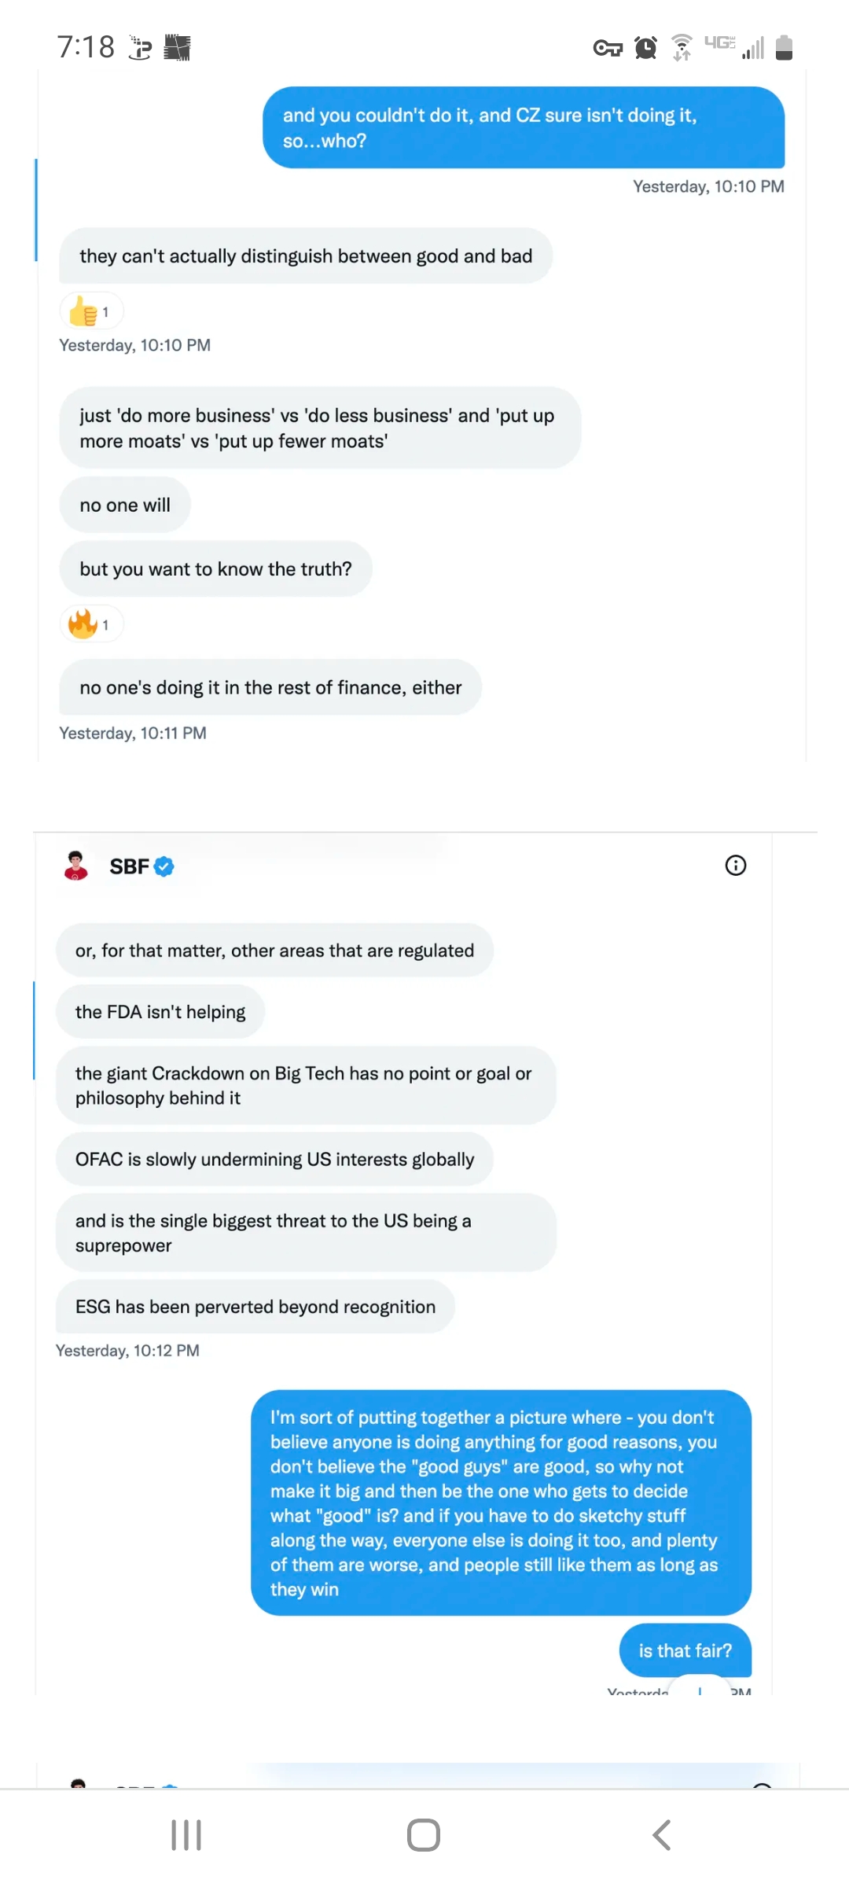Tap the 'so...who?' blue message bubble
Screen dimensions: 849x1887
pyautogui.click(x=523, y=127)
